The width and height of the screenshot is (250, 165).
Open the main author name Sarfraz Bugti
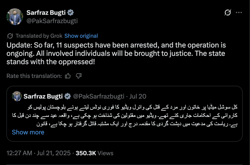pos(46,13)
